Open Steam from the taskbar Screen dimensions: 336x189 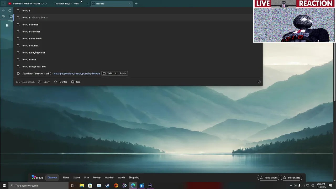pyautogui.click(x=107, y=186)
